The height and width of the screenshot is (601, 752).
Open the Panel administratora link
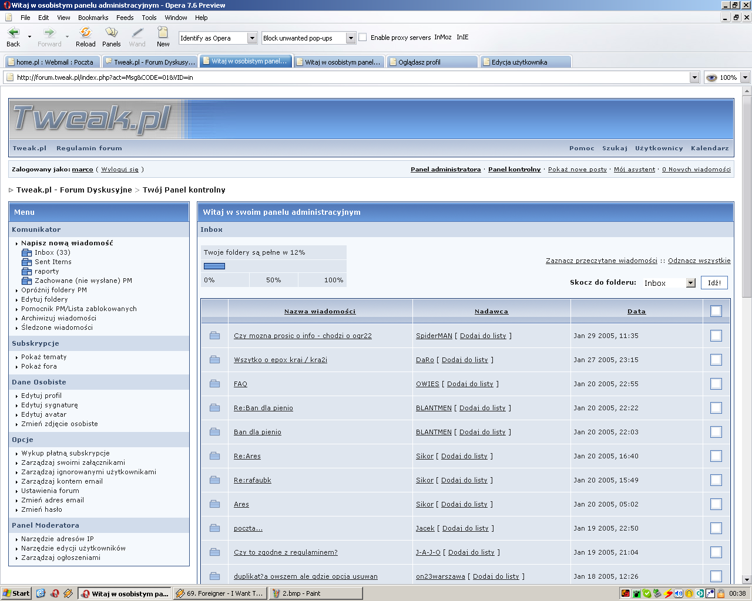pos(445,169)
